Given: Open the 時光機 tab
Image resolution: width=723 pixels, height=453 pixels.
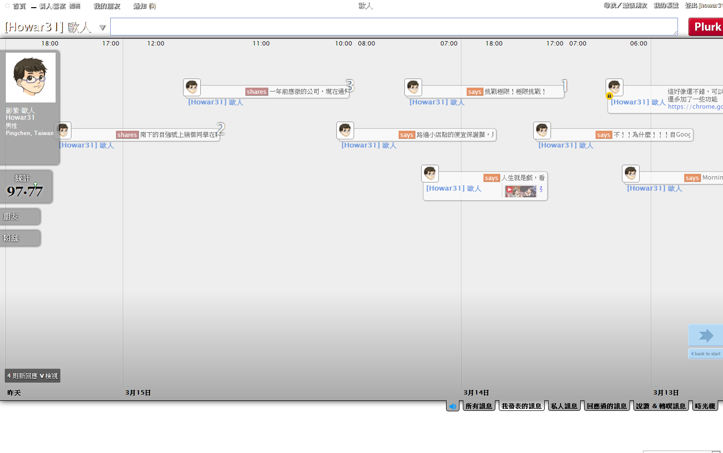Looking at the screenshot, I should click(x=705, y=406).
